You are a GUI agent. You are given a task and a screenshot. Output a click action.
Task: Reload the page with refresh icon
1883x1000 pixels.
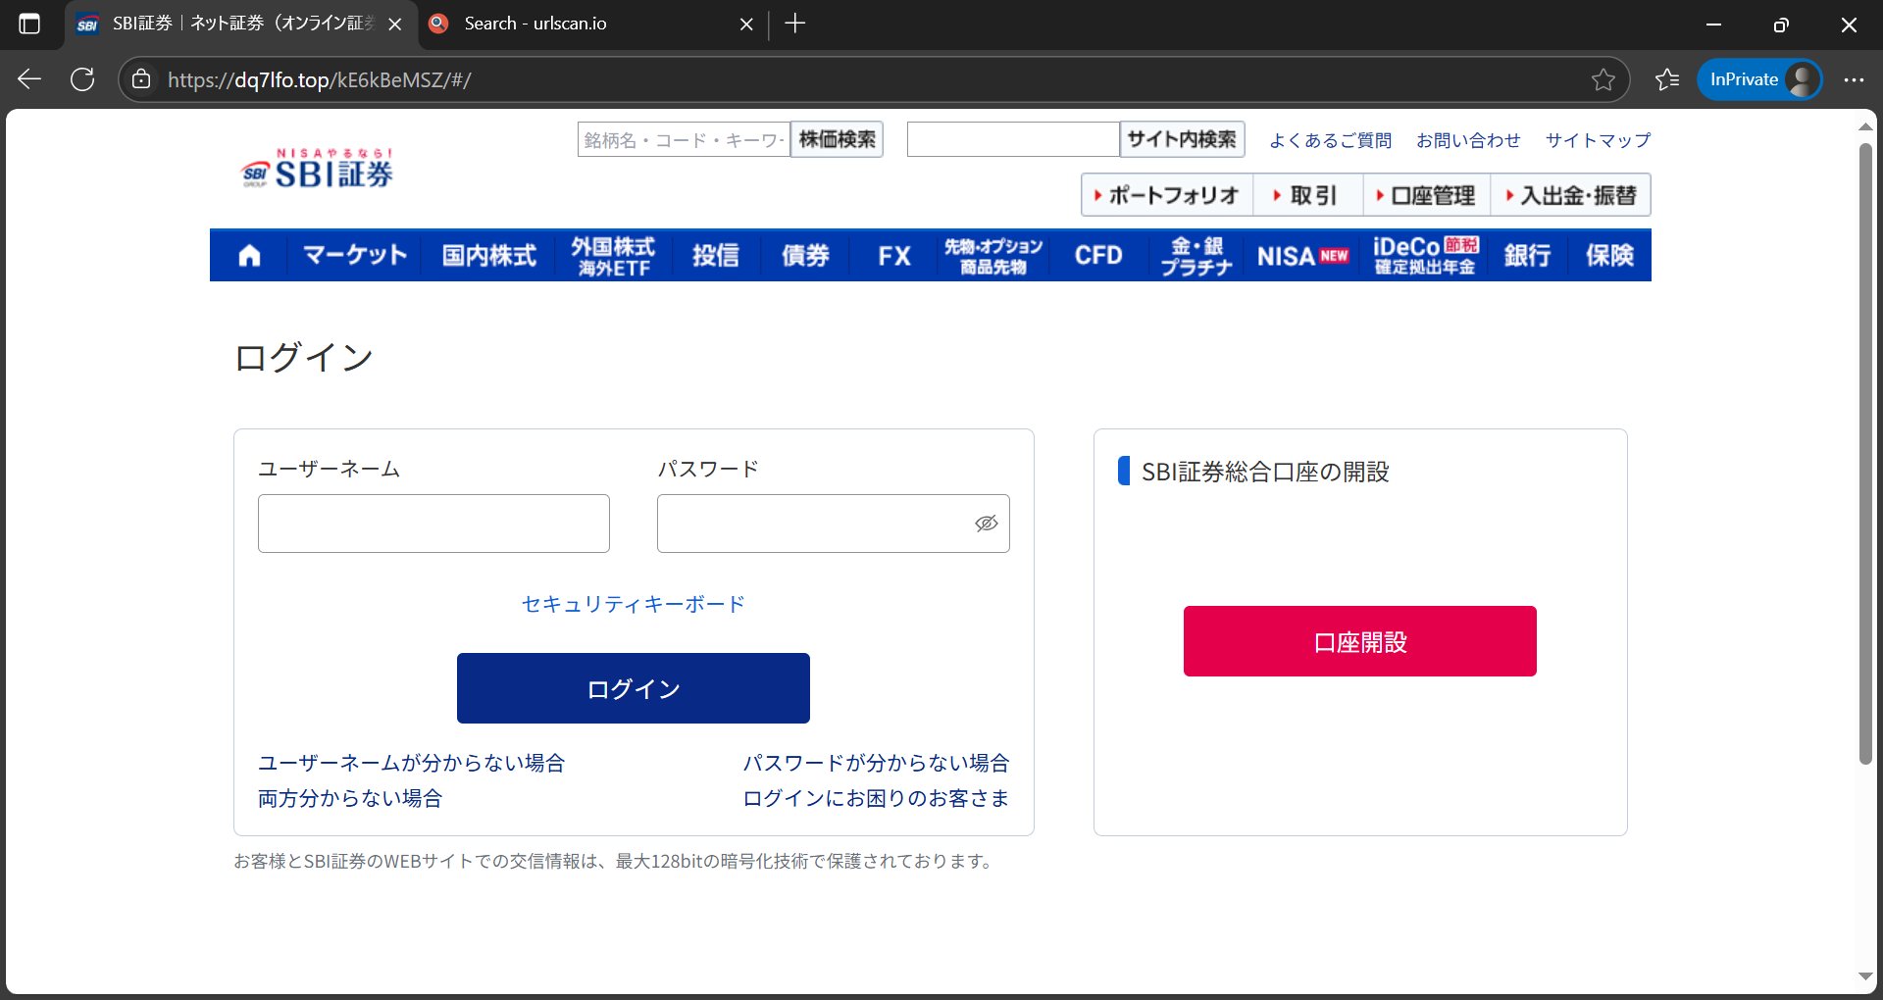pyautogui.click(x=82, y=79)
